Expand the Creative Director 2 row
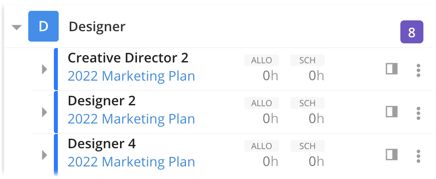The height and width of the screenshot is (179, 436). 44,69
